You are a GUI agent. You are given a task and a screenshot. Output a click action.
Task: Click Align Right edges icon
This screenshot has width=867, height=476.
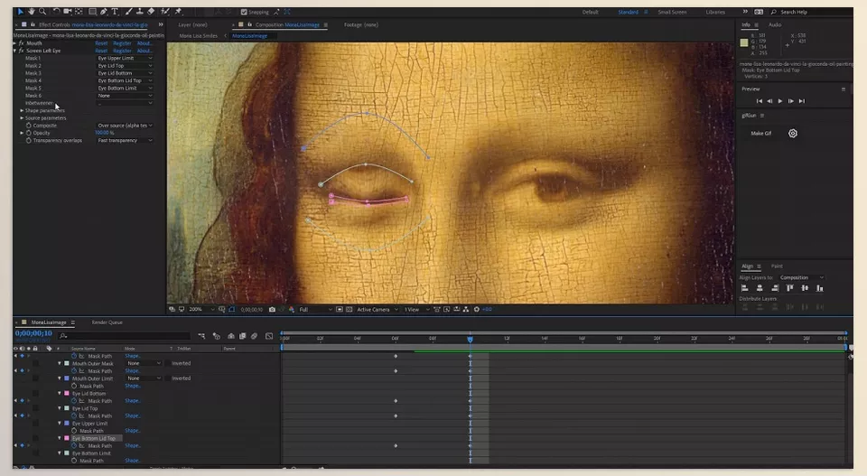point(775,288)
